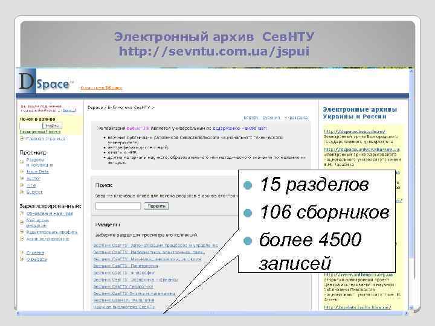Open the www.anthropos.org.ua link
Screen dimensions: 435x326
tap(358, 275)
